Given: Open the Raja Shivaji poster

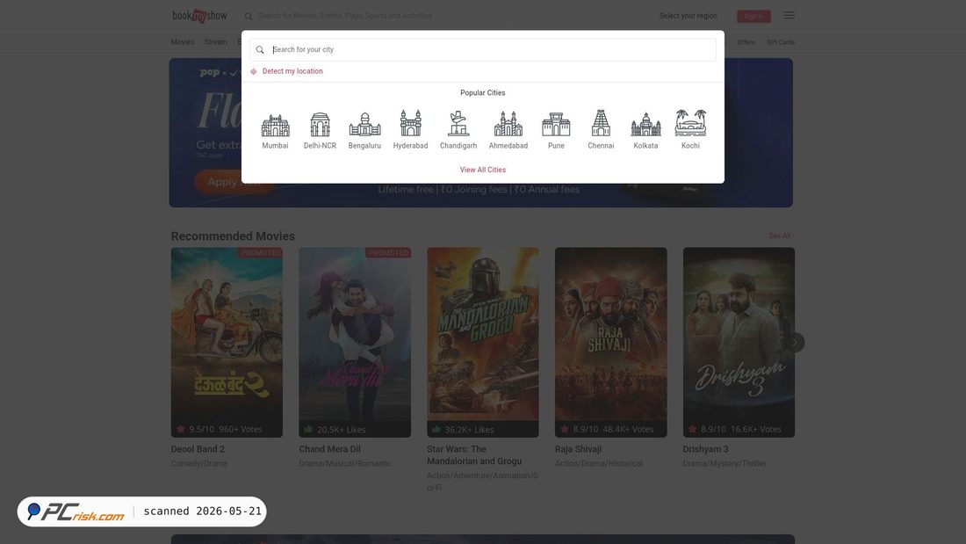Looking at the screenshot, I should click(x=610, y=343).
